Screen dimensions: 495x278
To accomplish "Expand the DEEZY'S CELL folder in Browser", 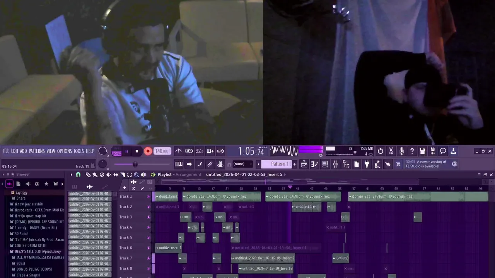I will [35, 251].
